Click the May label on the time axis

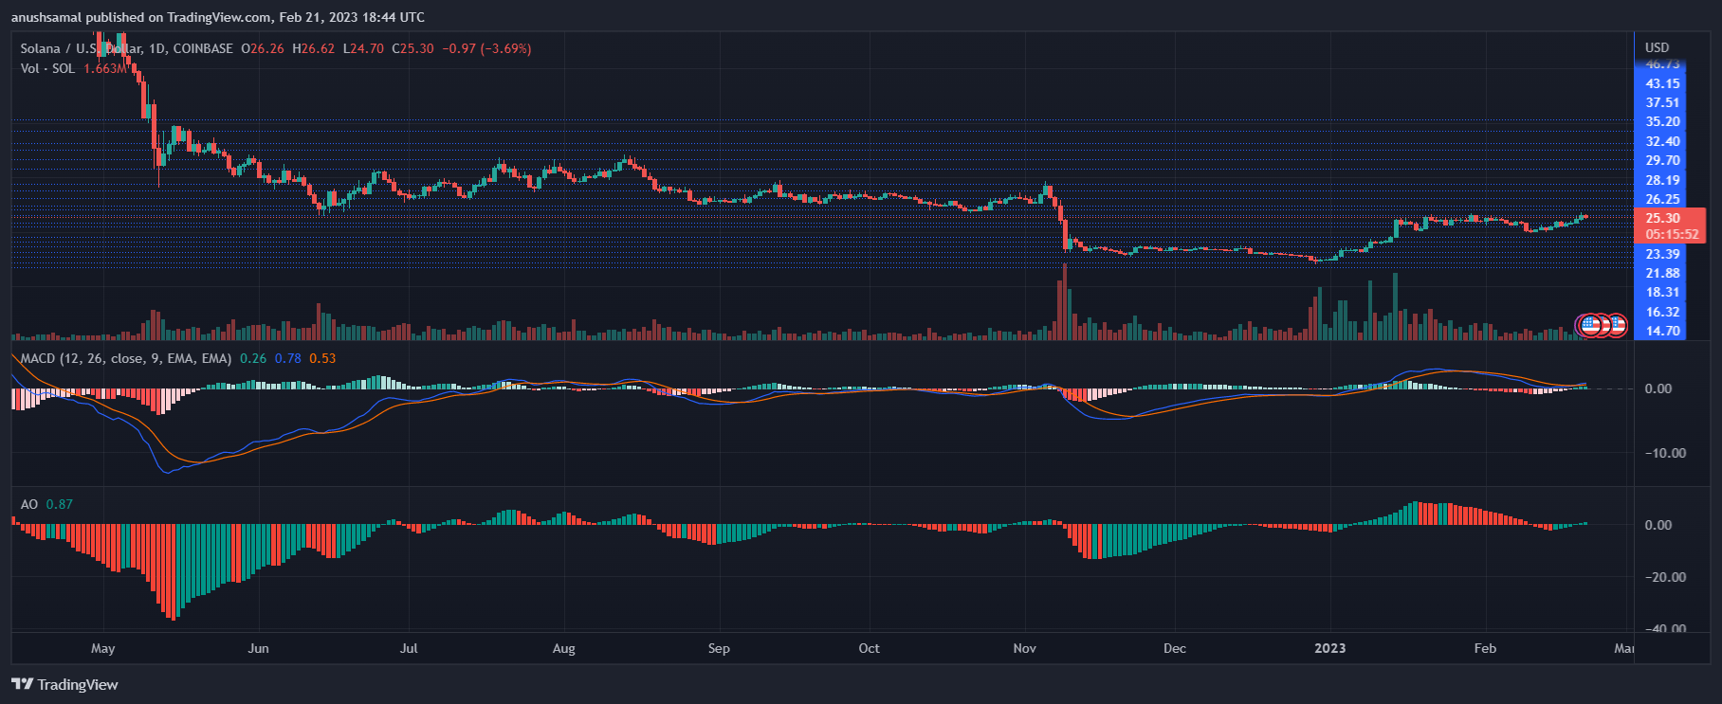pyautogui.click(x=102, y=648)
